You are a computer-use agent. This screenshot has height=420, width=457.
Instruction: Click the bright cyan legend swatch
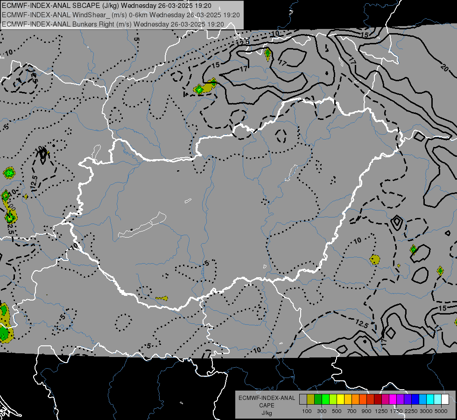click(430, 399)
